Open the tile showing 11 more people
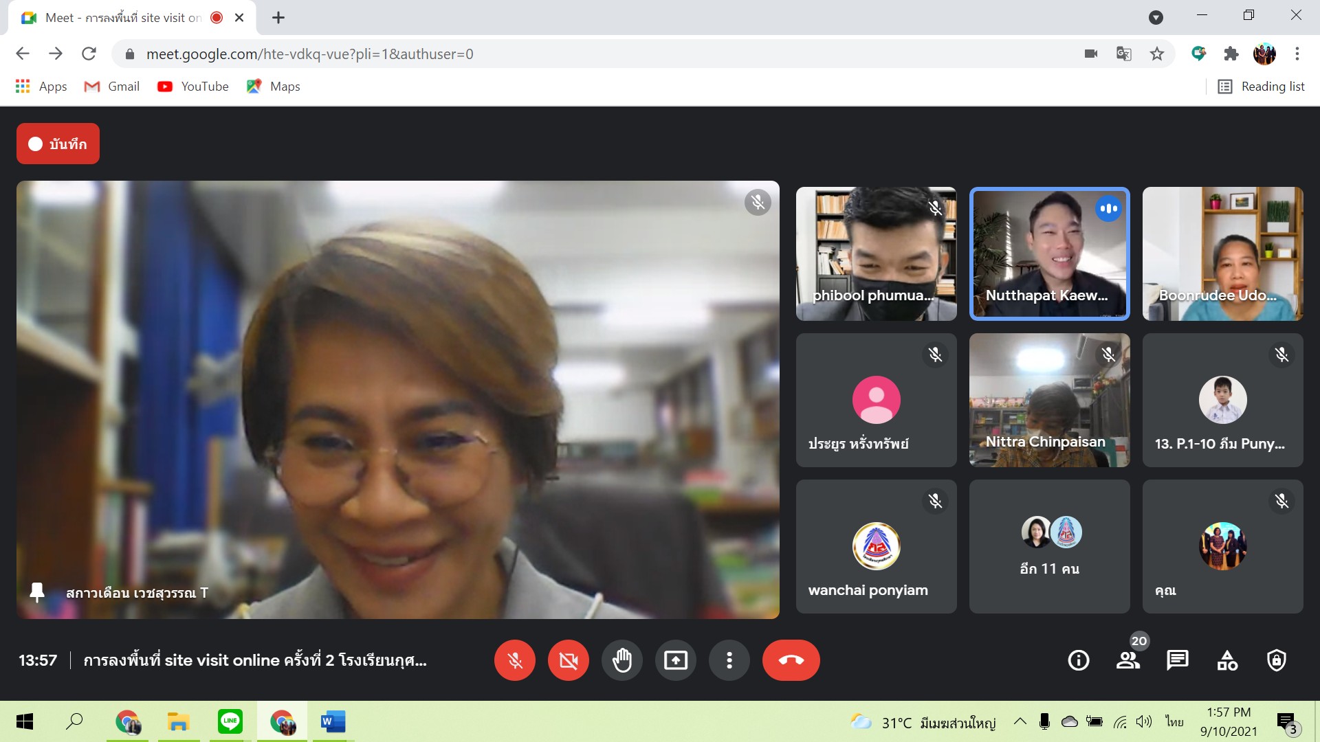The height and width of the screenshot is (742, 1320). coord(1049,546)
